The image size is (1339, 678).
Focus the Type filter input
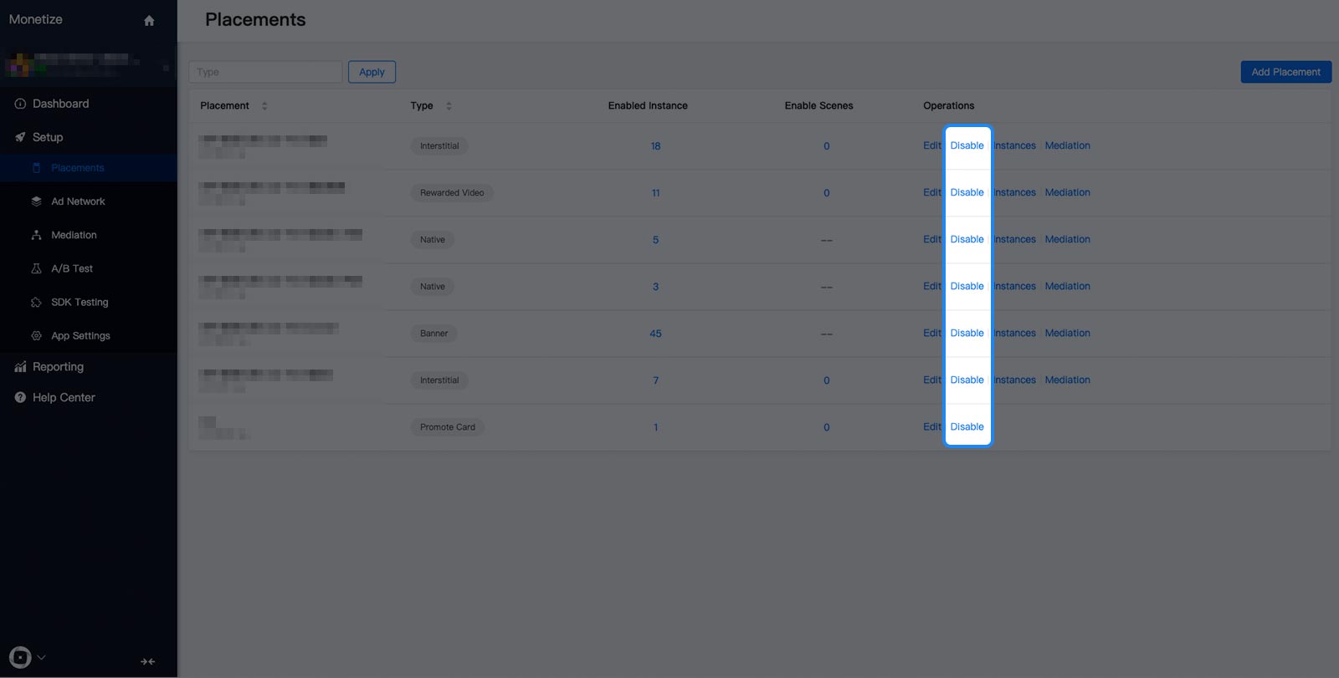pos(265,72)
